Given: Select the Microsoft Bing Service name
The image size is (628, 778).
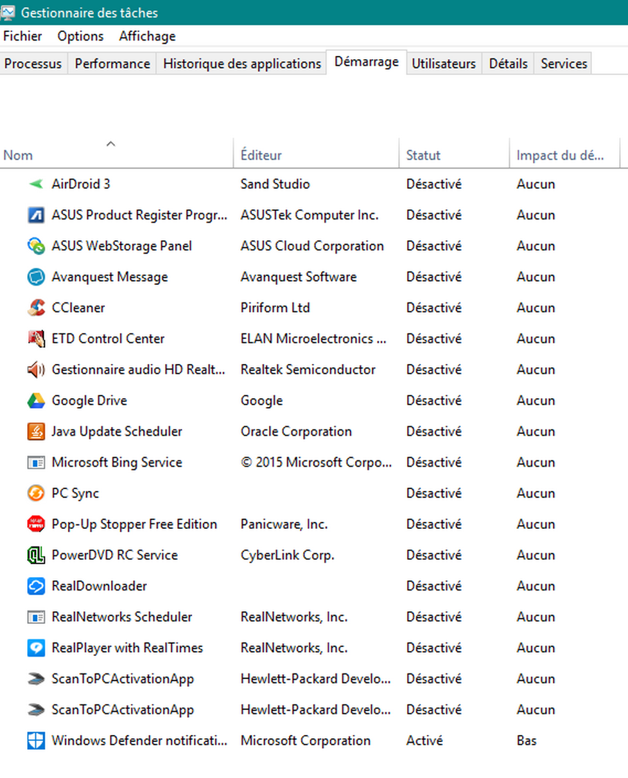Looking at the screenshot, I should click(x=117, y=462).
